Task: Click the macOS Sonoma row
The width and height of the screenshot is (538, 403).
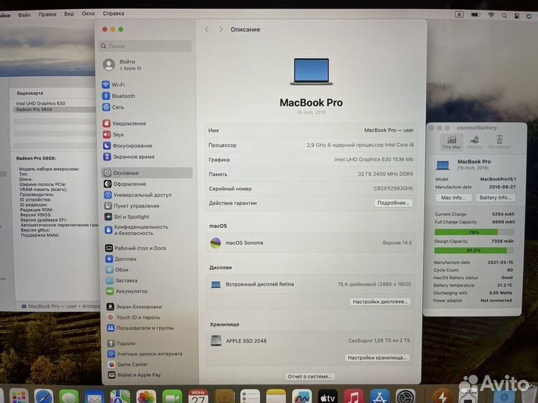Action: [x=311, y=243]
